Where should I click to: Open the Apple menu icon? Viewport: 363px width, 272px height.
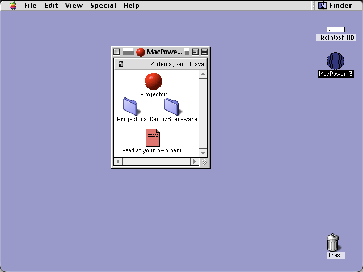tap(13, 5)
